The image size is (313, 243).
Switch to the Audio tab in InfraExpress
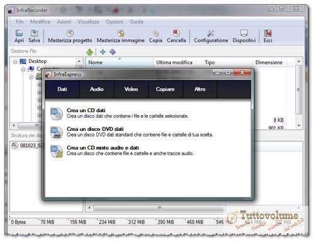(97, 89)
